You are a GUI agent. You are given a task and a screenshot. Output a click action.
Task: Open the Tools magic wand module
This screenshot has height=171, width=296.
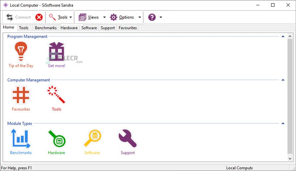(56, 95)
